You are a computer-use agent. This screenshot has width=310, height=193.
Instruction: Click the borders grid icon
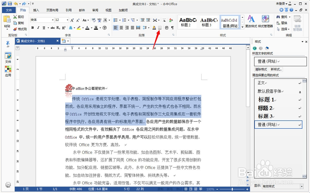point(160,28)
